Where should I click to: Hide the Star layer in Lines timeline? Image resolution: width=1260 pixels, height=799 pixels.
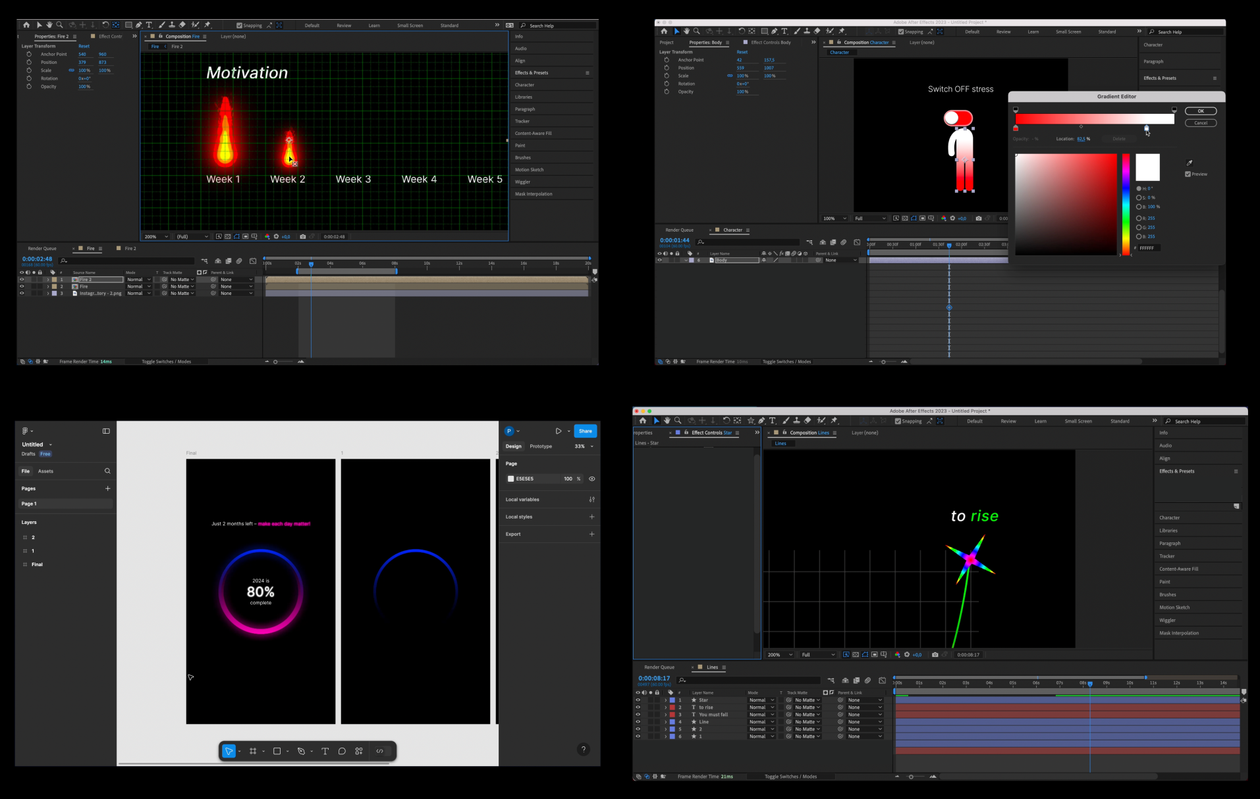[x=638, y=700]
